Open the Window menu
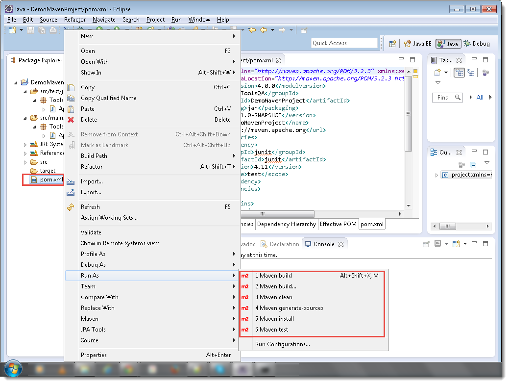Image resolution: width=509 pixels, height=384 pixels. pyautogui.click(x=199, y=20)
